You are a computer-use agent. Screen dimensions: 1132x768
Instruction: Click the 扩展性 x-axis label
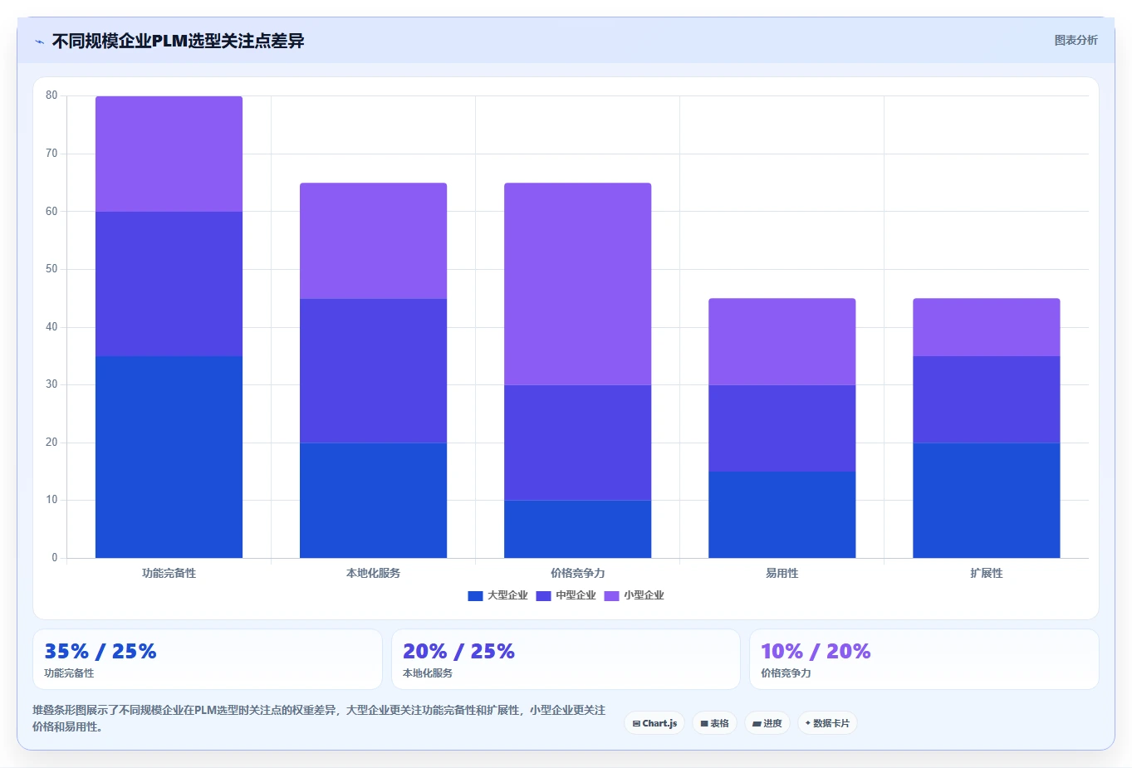point(986,573)
